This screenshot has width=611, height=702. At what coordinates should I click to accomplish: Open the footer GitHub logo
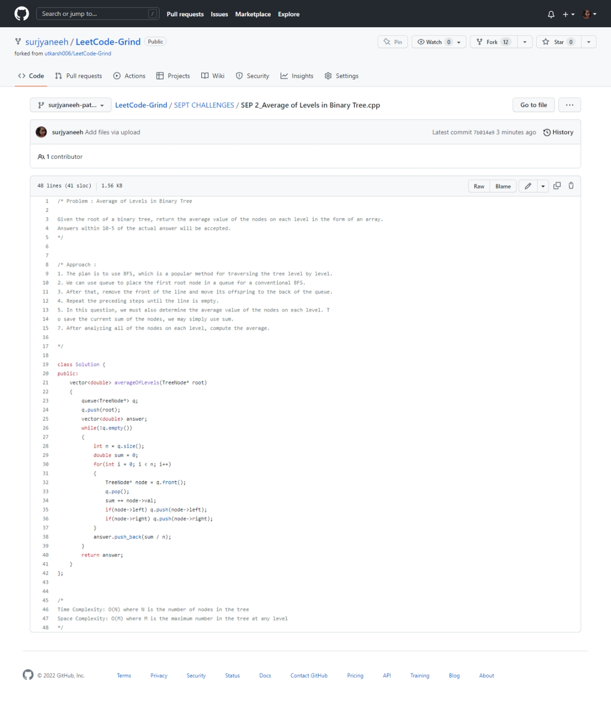28,675
